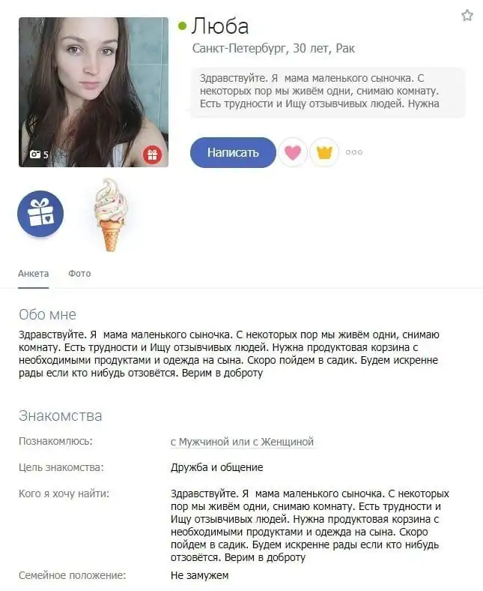Click the Санкт-Петербург, 30 лет, Рак line

273,49
